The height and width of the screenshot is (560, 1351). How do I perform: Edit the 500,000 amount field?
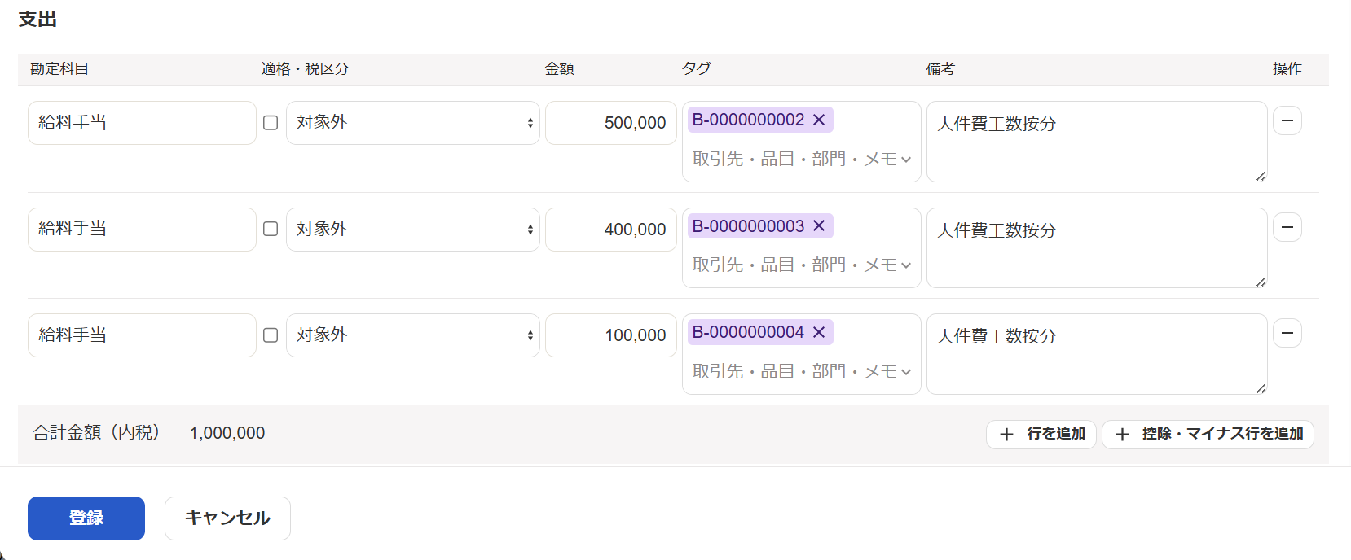611,123
